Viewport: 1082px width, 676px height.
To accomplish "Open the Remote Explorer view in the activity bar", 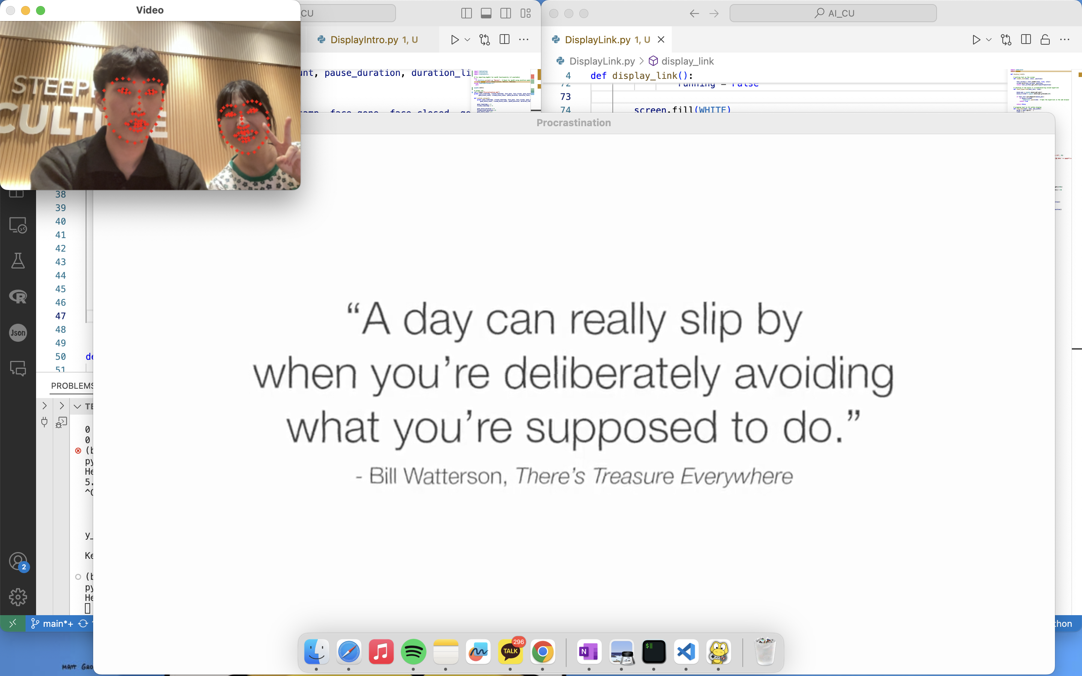I will click(x=18, y=226).
